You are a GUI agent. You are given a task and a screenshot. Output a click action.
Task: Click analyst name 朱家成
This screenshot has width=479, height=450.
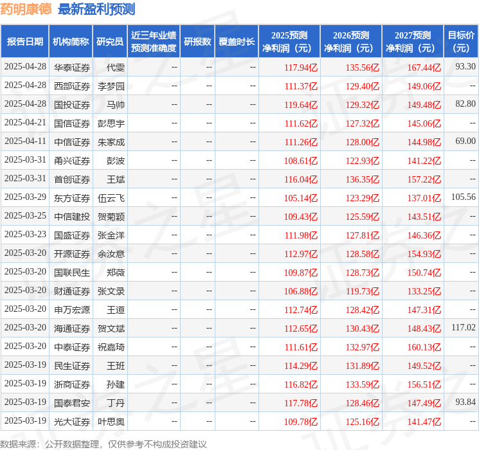pos(111,142)
